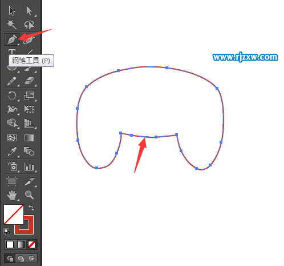
Task: Select the Eyedropper tool
Action: click(12, 152)
